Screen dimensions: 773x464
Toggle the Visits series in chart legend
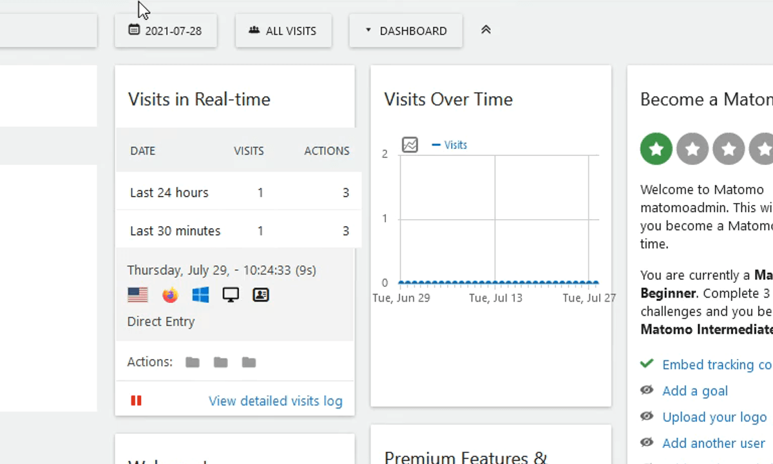click(x=450, y=145)
